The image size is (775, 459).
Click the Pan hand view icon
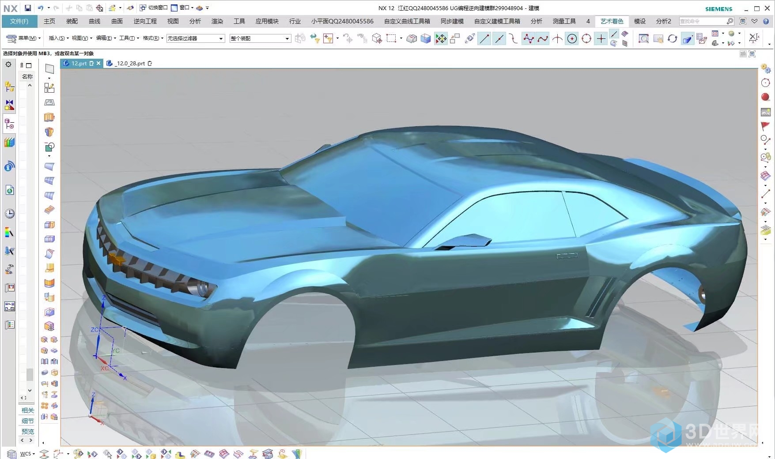(658, 39)
